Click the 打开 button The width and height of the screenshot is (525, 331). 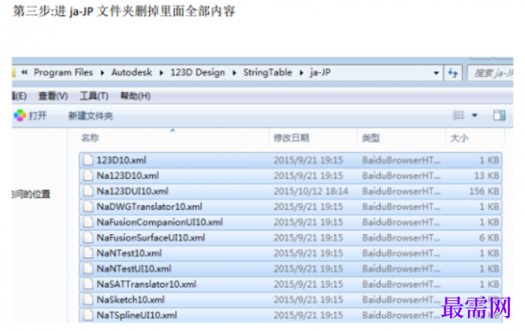(37, 116)
